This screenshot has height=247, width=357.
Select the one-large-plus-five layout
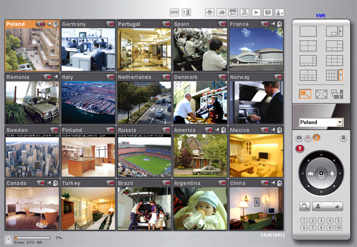(x=334, y=46)
